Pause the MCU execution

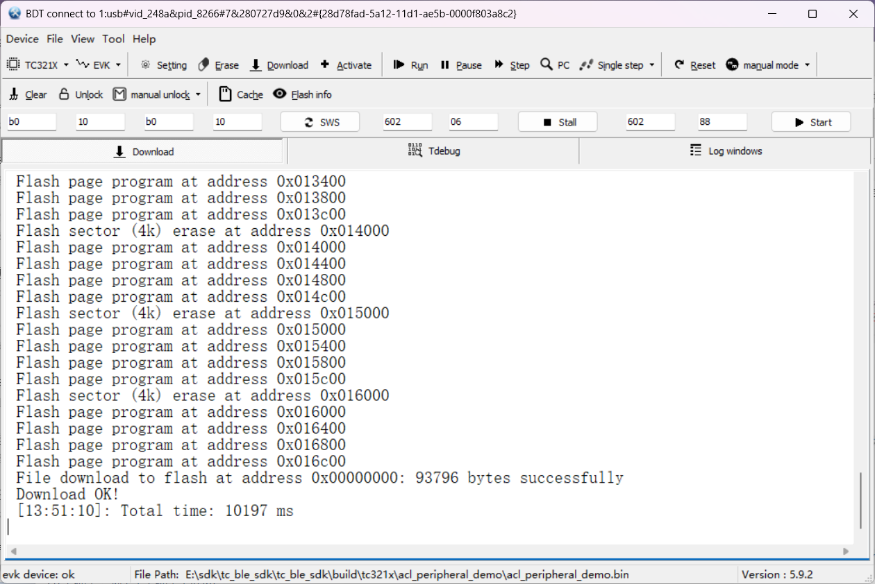click(x=461, y=65)
